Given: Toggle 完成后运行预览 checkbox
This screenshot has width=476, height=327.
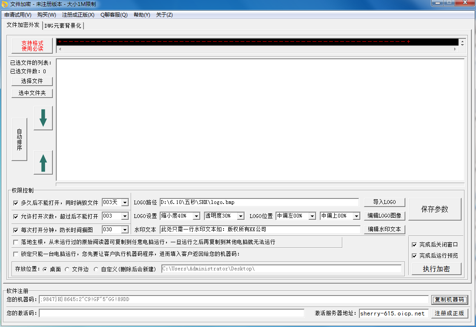Looking at the screenshot, I should tap(414, 256).
